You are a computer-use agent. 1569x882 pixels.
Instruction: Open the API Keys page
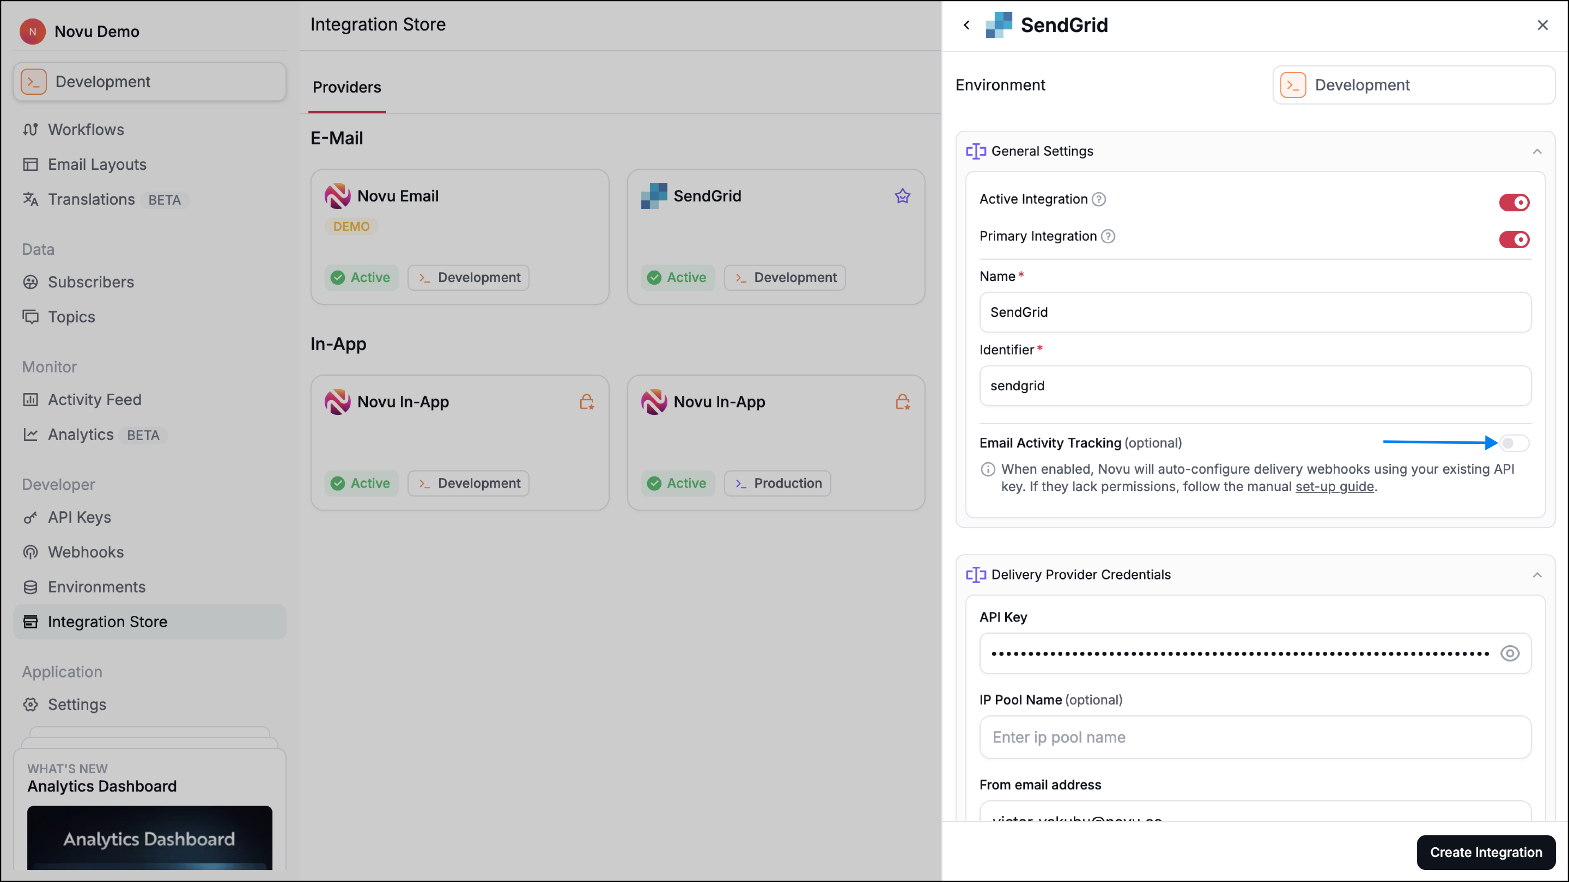coord(79,517)
